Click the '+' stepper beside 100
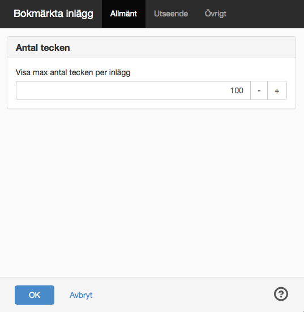This screenshot has width=304, height=312. pos(277,90)
